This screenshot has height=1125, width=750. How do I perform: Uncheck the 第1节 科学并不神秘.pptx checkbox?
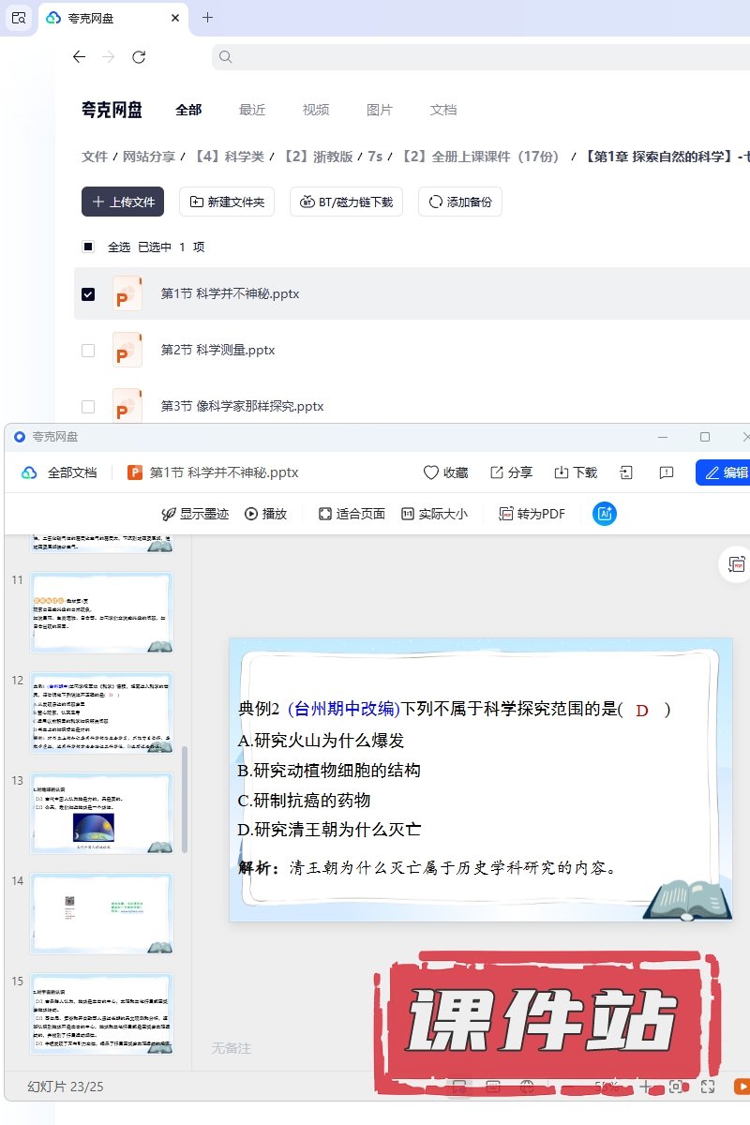88,293
